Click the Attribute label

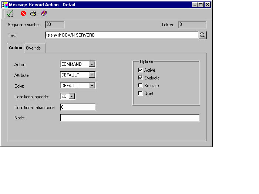pyautogui.click(x=22, y=75)
